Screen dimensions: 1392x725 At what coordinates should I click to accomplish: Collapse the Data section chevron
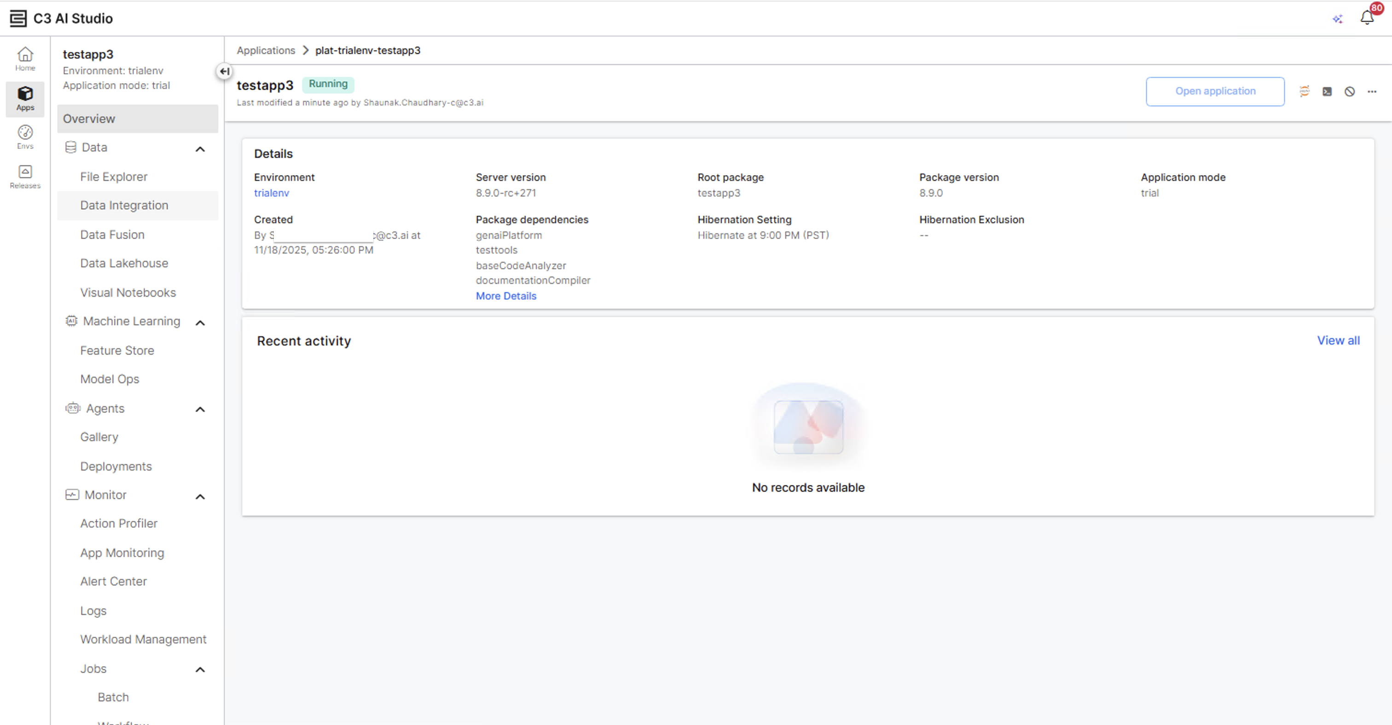pos(200,149)
